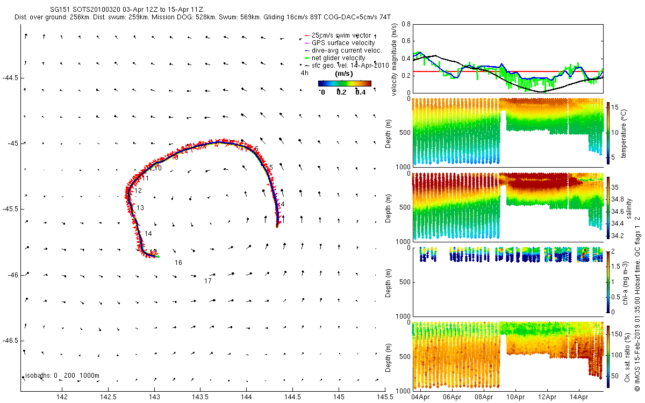The height and width of the screenshot is (403, 645).
Task: Click latitude tick label -45
Action: [12, 143]
